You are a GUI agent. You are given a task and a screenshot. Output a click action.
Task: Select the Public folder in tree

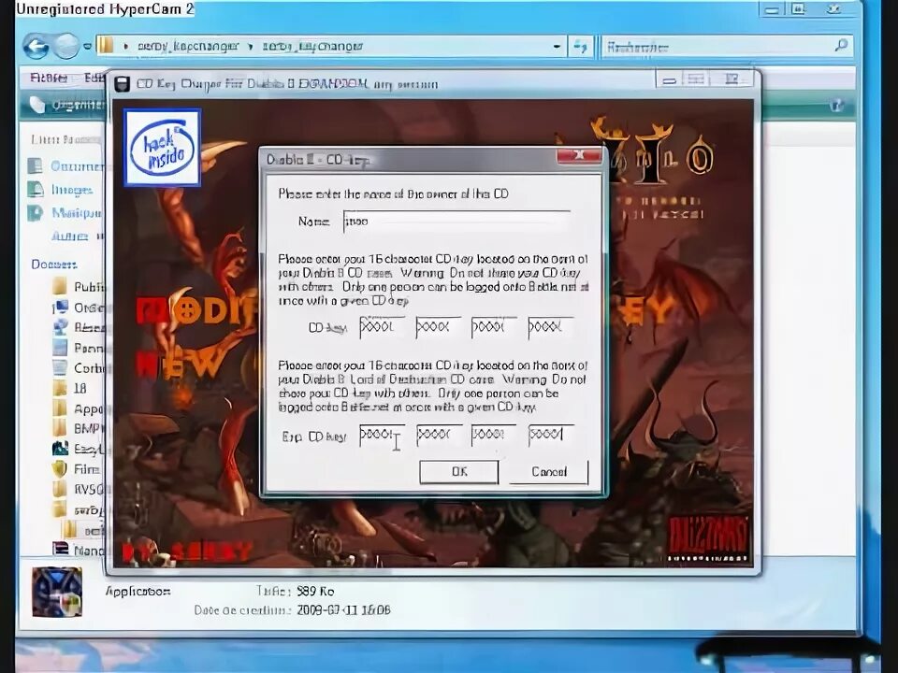point(79,286)
